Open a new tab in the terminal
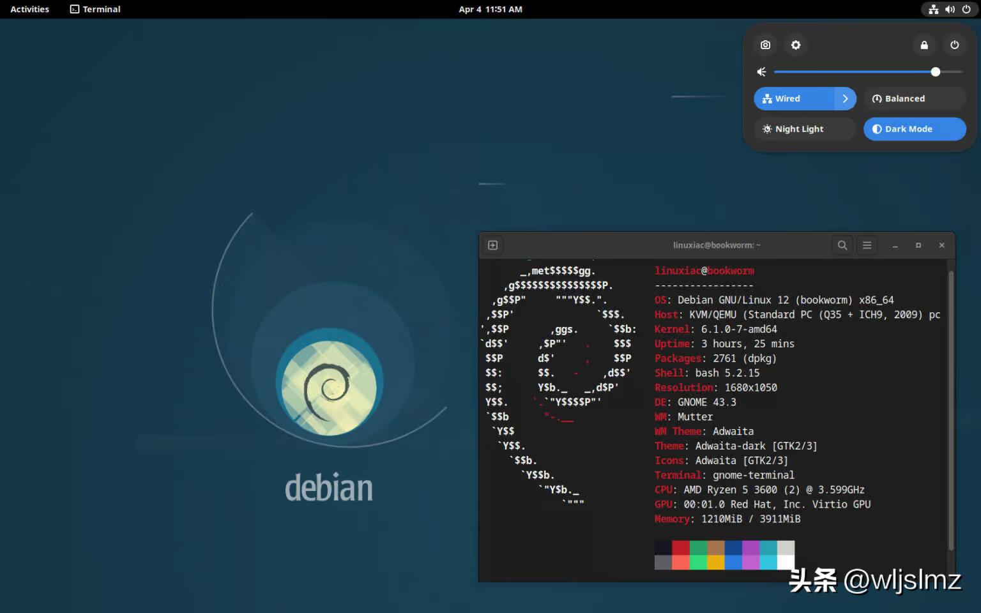This screenshot has height=613, width=981. point(493,245)
